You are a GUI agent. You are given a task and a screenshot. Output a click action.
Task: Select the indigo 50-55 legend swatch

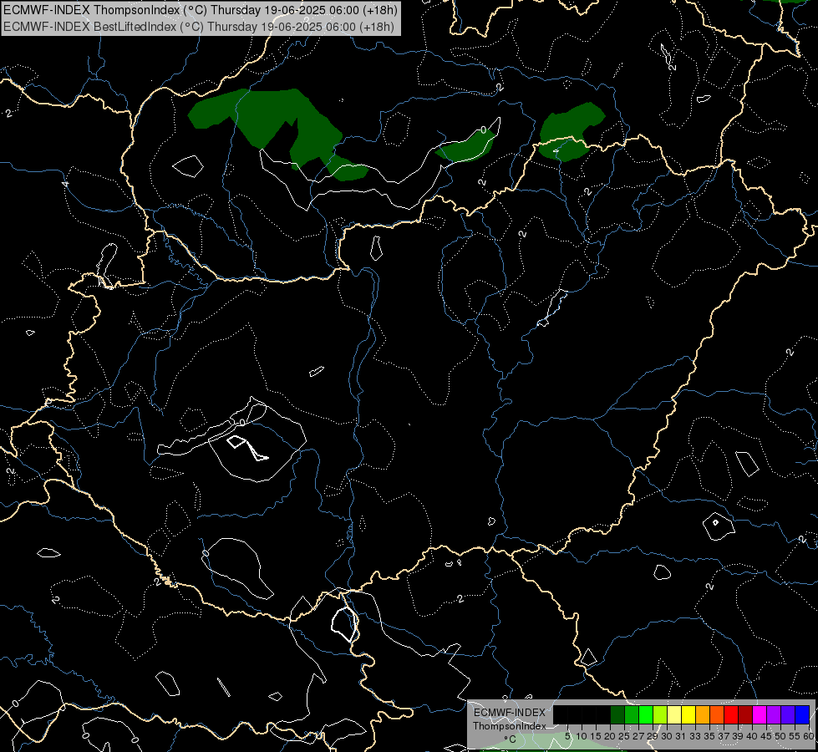[788, 715]
